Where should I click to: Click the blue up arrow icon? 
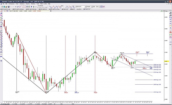pos(31,7)
